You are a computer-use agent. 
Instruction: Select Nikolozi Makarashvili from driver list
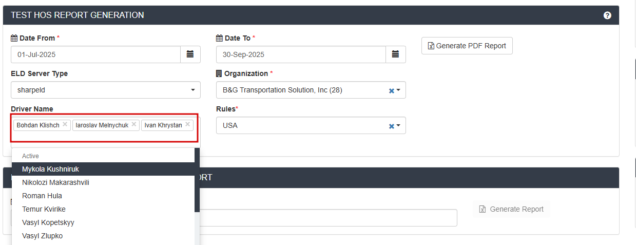55,182
